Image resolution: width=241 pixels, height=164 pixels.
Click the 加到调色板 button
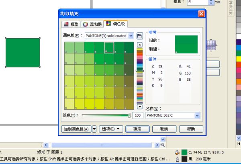pos(76,129)
